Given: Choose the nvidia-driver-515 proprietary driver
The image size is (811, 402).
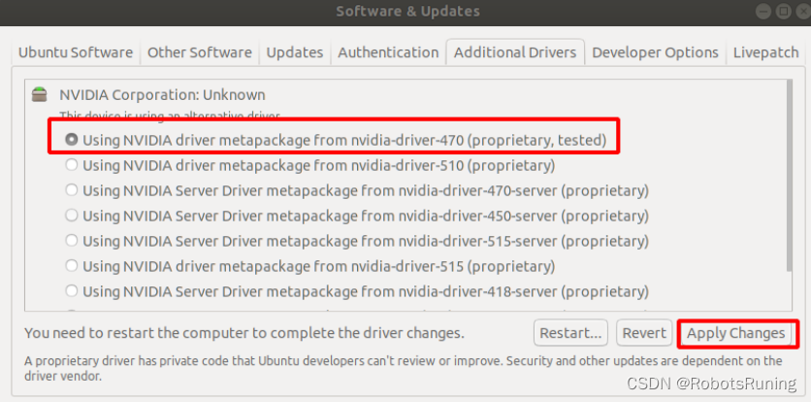Looking at the screenshot, I should click(72, 265).
